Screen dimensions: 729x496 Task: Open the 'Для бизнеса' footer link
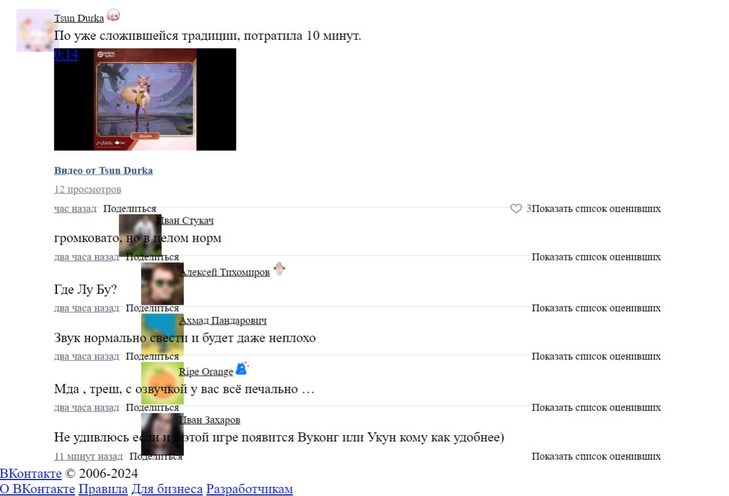[x=167, y=489]
